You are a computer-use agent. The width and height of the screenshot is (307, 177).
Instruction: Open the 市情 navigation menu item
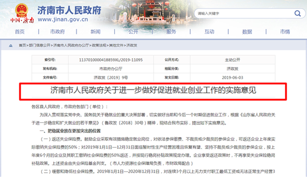click(285, 32)
